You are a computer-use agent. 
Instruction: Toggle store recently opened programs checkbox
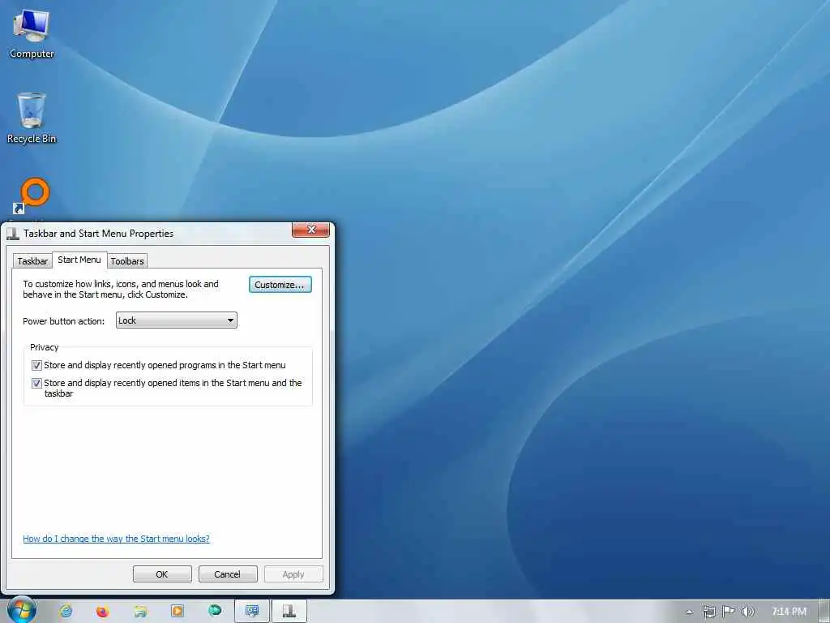36,365
